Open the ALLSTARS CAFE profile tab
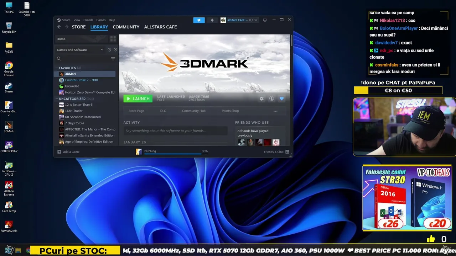This screenshot has width=456, height=256. click(x=160, y=27)
